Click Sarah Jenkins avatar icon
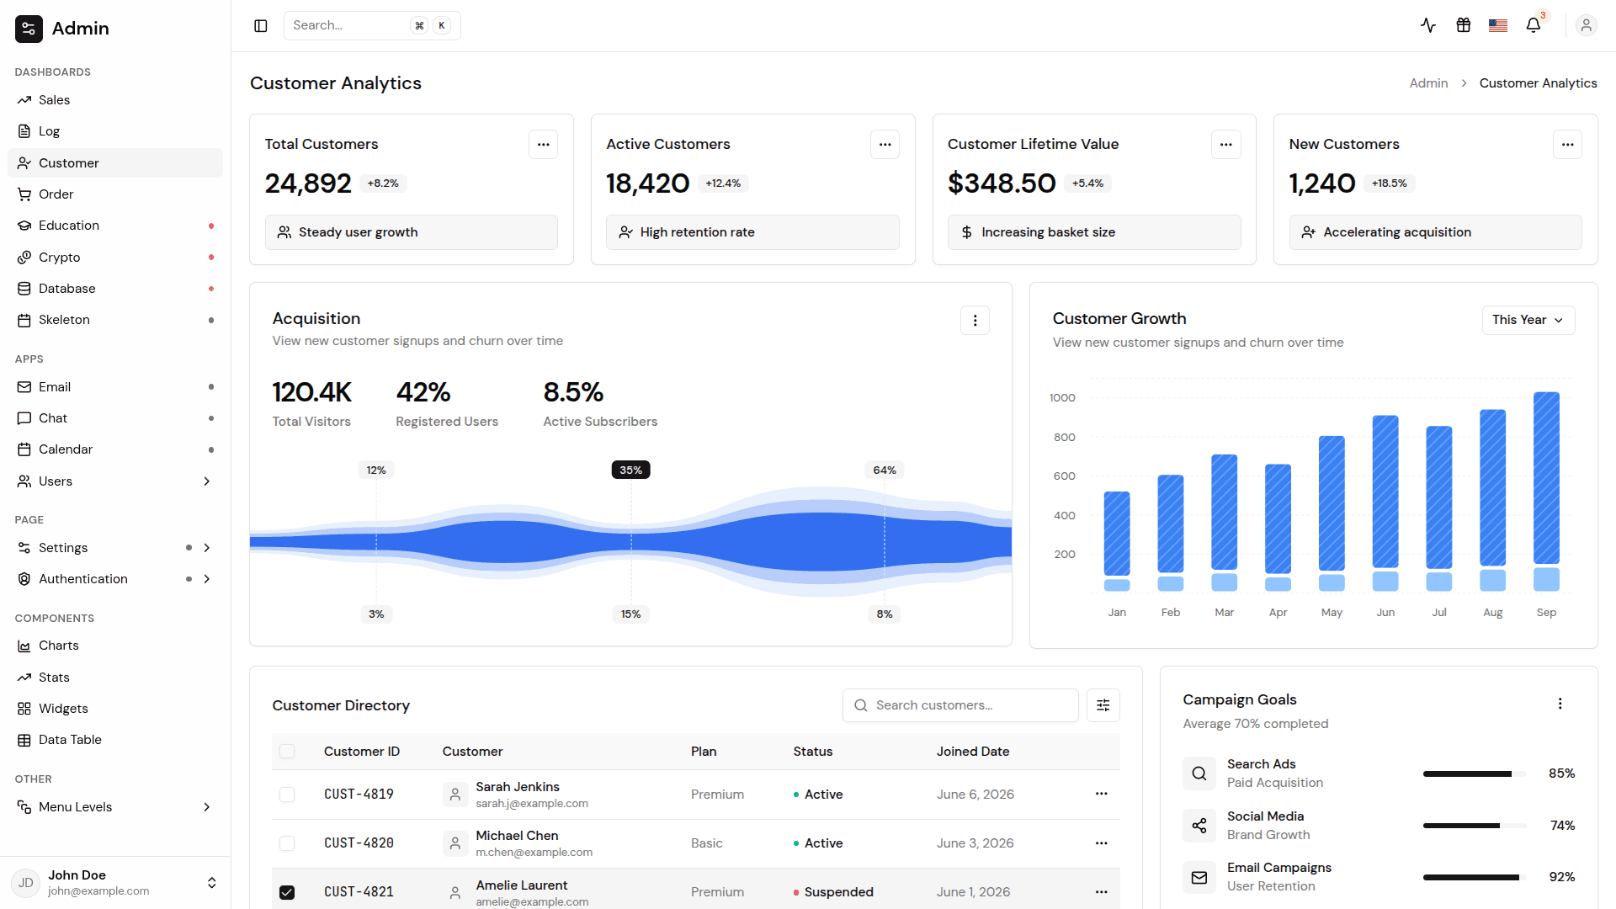This screenshot has height=909, width=1616. coord(455,795)
